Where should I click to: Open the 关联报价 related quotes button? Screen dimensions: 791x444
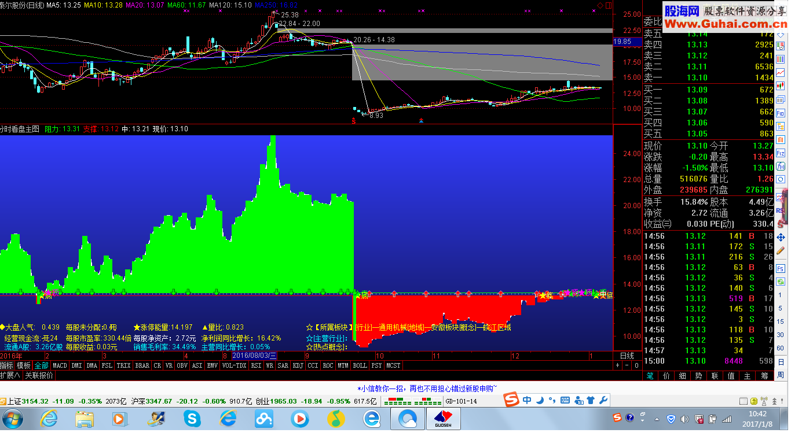(x=39, y=375)
